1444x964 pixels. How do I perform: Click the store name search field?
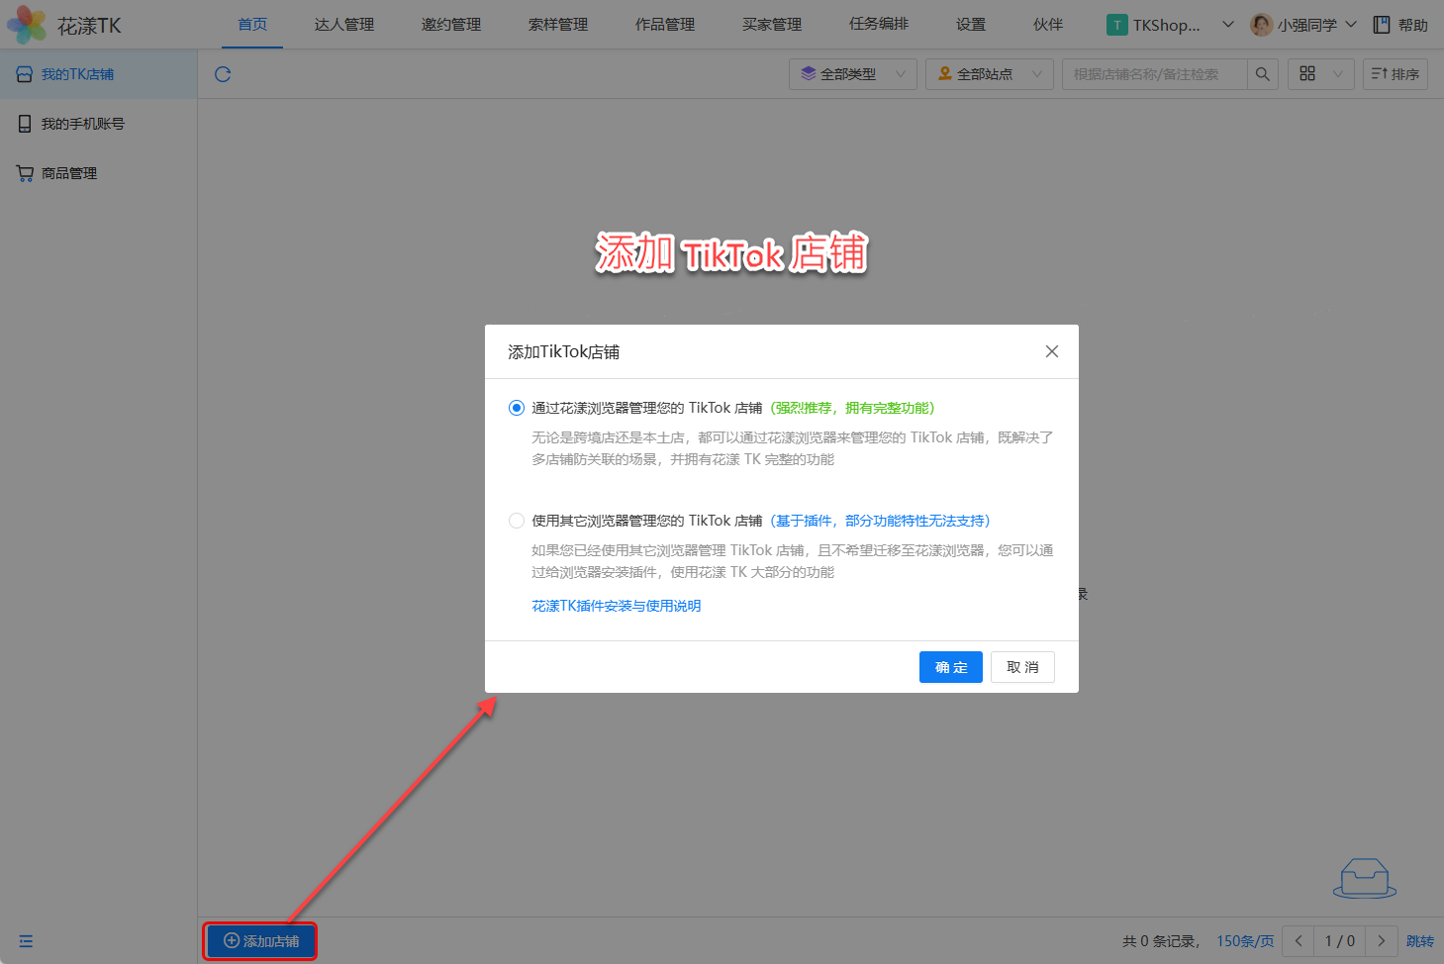pyautogui.click(x=1154, y=74)
